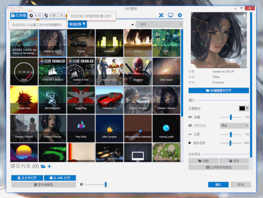Open the 筛选结果 filter button
The height and width of the screenshot is (198, 263).
[77, 24]
